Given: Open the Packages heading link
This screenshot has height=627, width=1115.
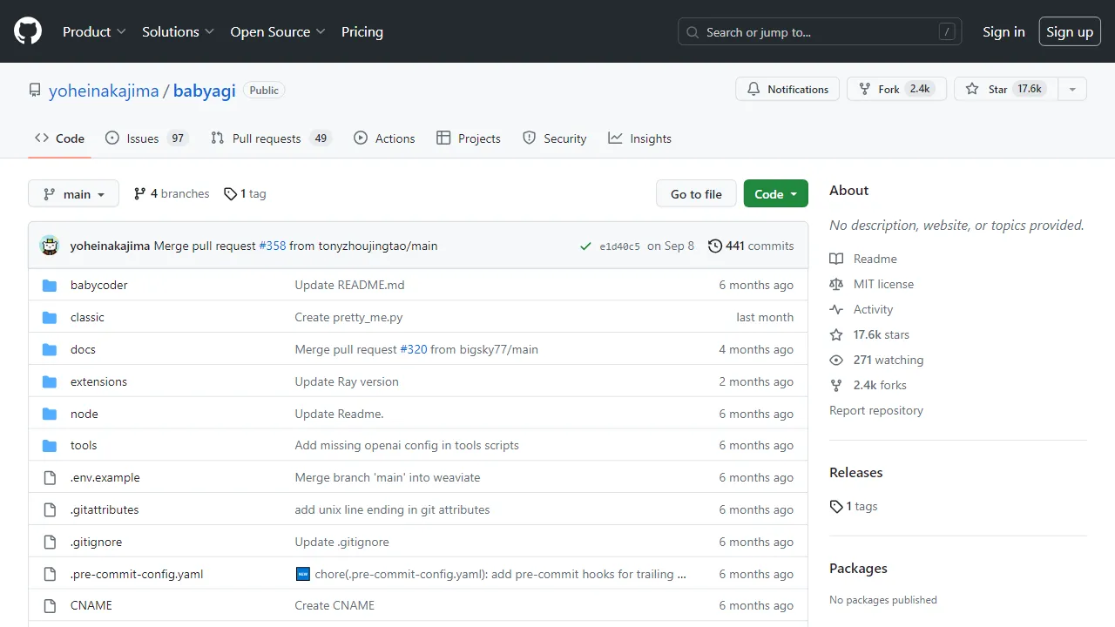Looking at the screenshot, I should tap(858, 568).
